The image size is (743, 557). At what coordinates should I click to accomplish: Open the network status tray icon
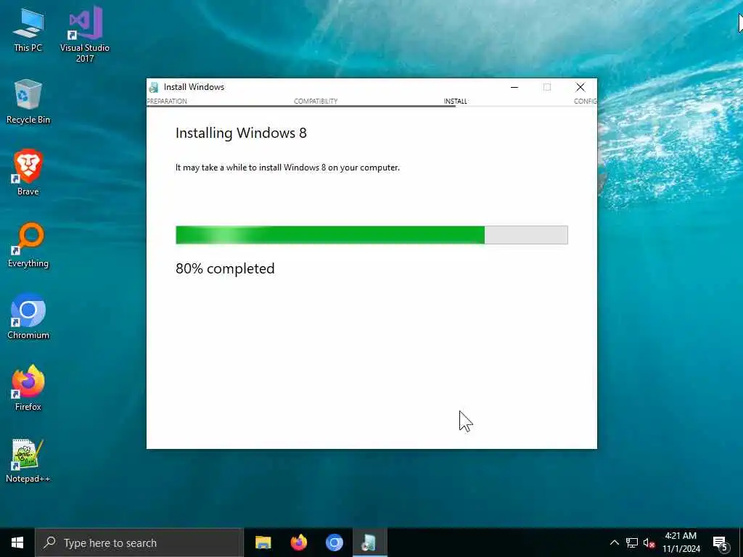632,542
